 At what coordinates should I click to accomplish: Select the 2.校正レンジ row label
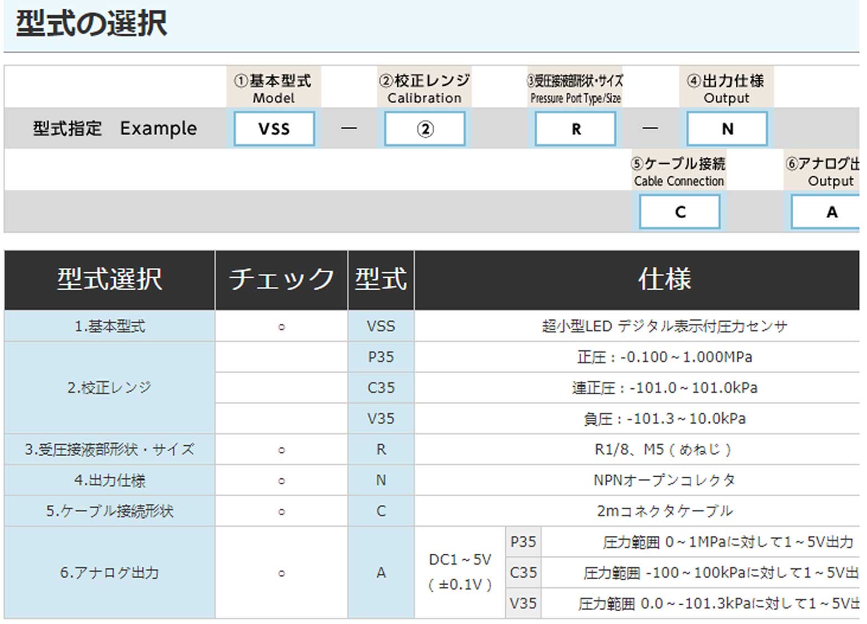(x=110, y=388)
